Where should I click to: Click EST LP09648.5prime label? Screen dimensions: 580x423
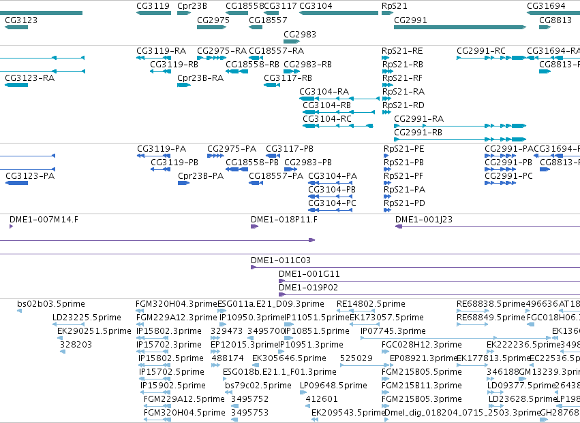point(333,386)
